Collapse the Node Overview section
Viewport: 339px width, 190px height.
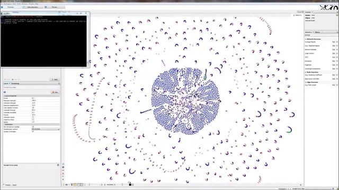306,72
